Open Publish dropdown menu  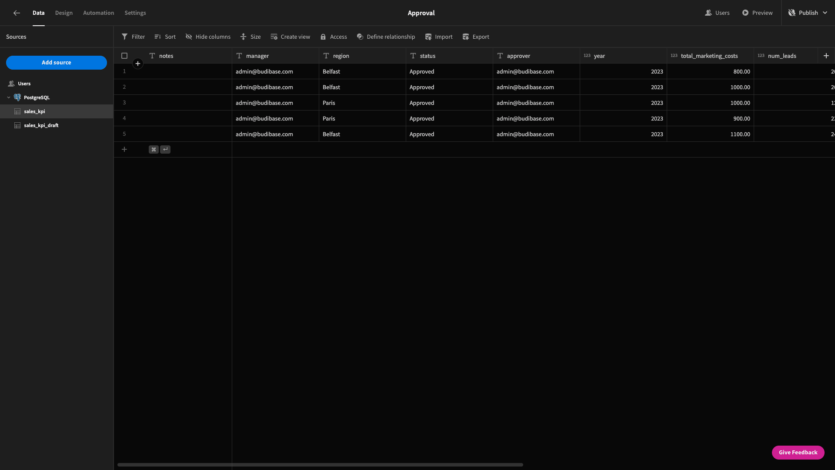(x=808, y=13)
